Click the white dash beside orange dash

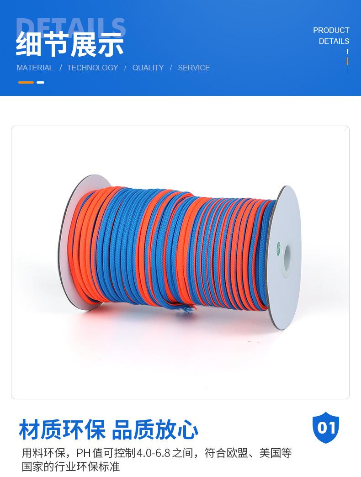(x=41, y=82)
